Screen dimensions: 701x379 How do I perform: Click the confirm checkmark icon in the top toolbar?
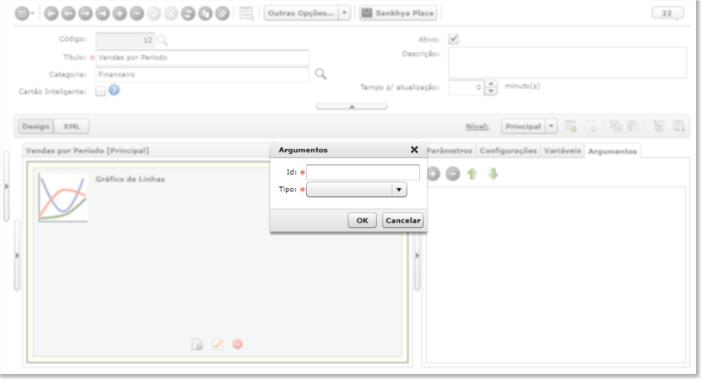(x=154, y=13)
